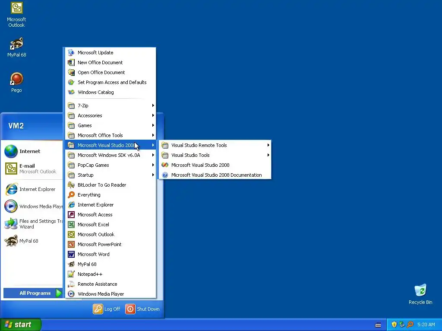Expand Microsoft Windows SDK v6.0A submenu
Screen dimensions: 442x331
pyautogui.click(x=110, y=155)
